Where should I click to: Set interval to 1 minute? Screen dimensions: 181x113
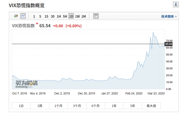click(x=34, y=16)
